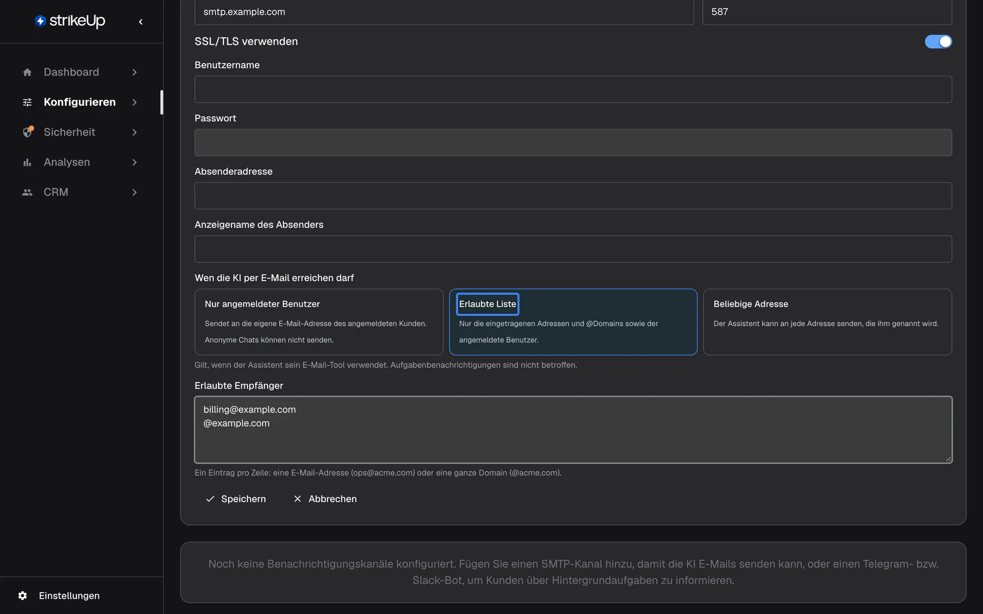Cancel editing with the Abbrechen button
Screen dimensions: 983x614
point(325,499)
